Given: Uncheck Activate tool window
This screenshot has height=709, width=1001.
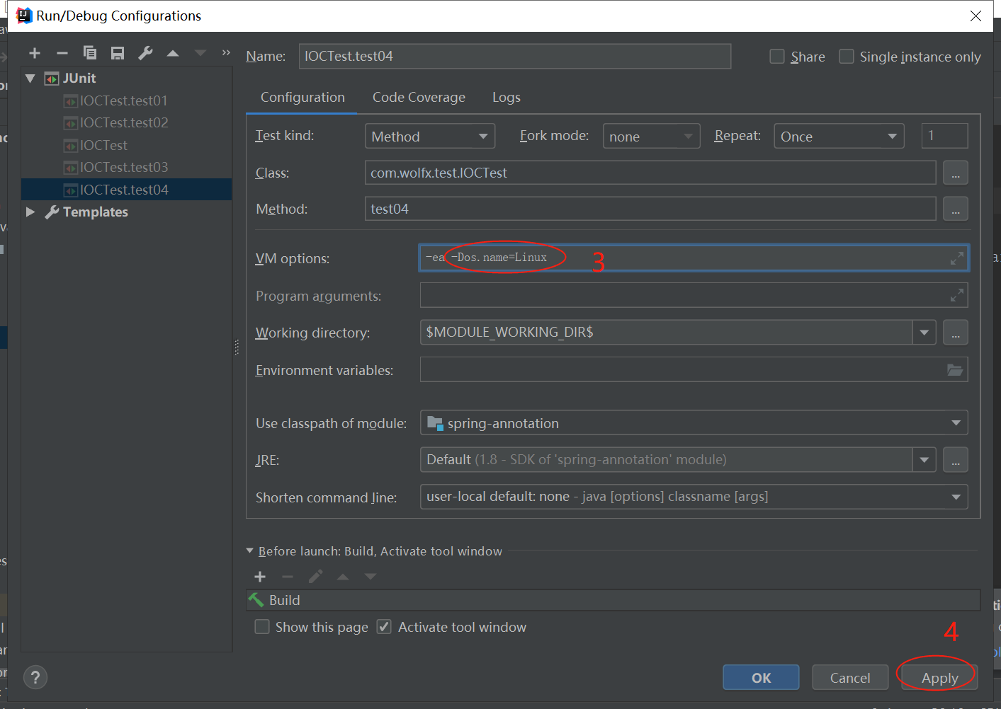Looking at the screenshot, I should coord(384,627).
